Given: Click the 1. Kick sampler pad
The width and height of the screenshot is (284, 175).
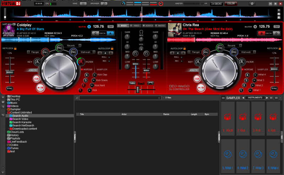Looking at the screenshot, I should point(228,119).
